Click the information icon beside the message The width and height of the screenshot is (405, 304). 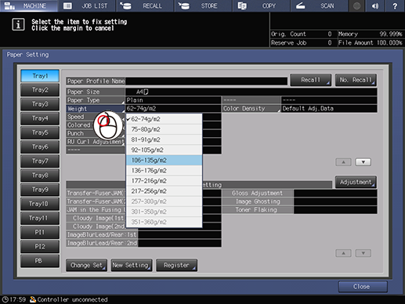pos(18,25)
